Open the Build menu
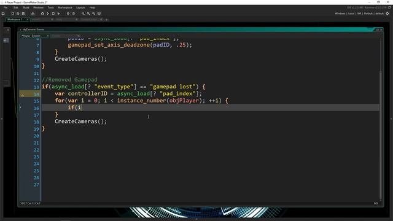 click(26, 7)
